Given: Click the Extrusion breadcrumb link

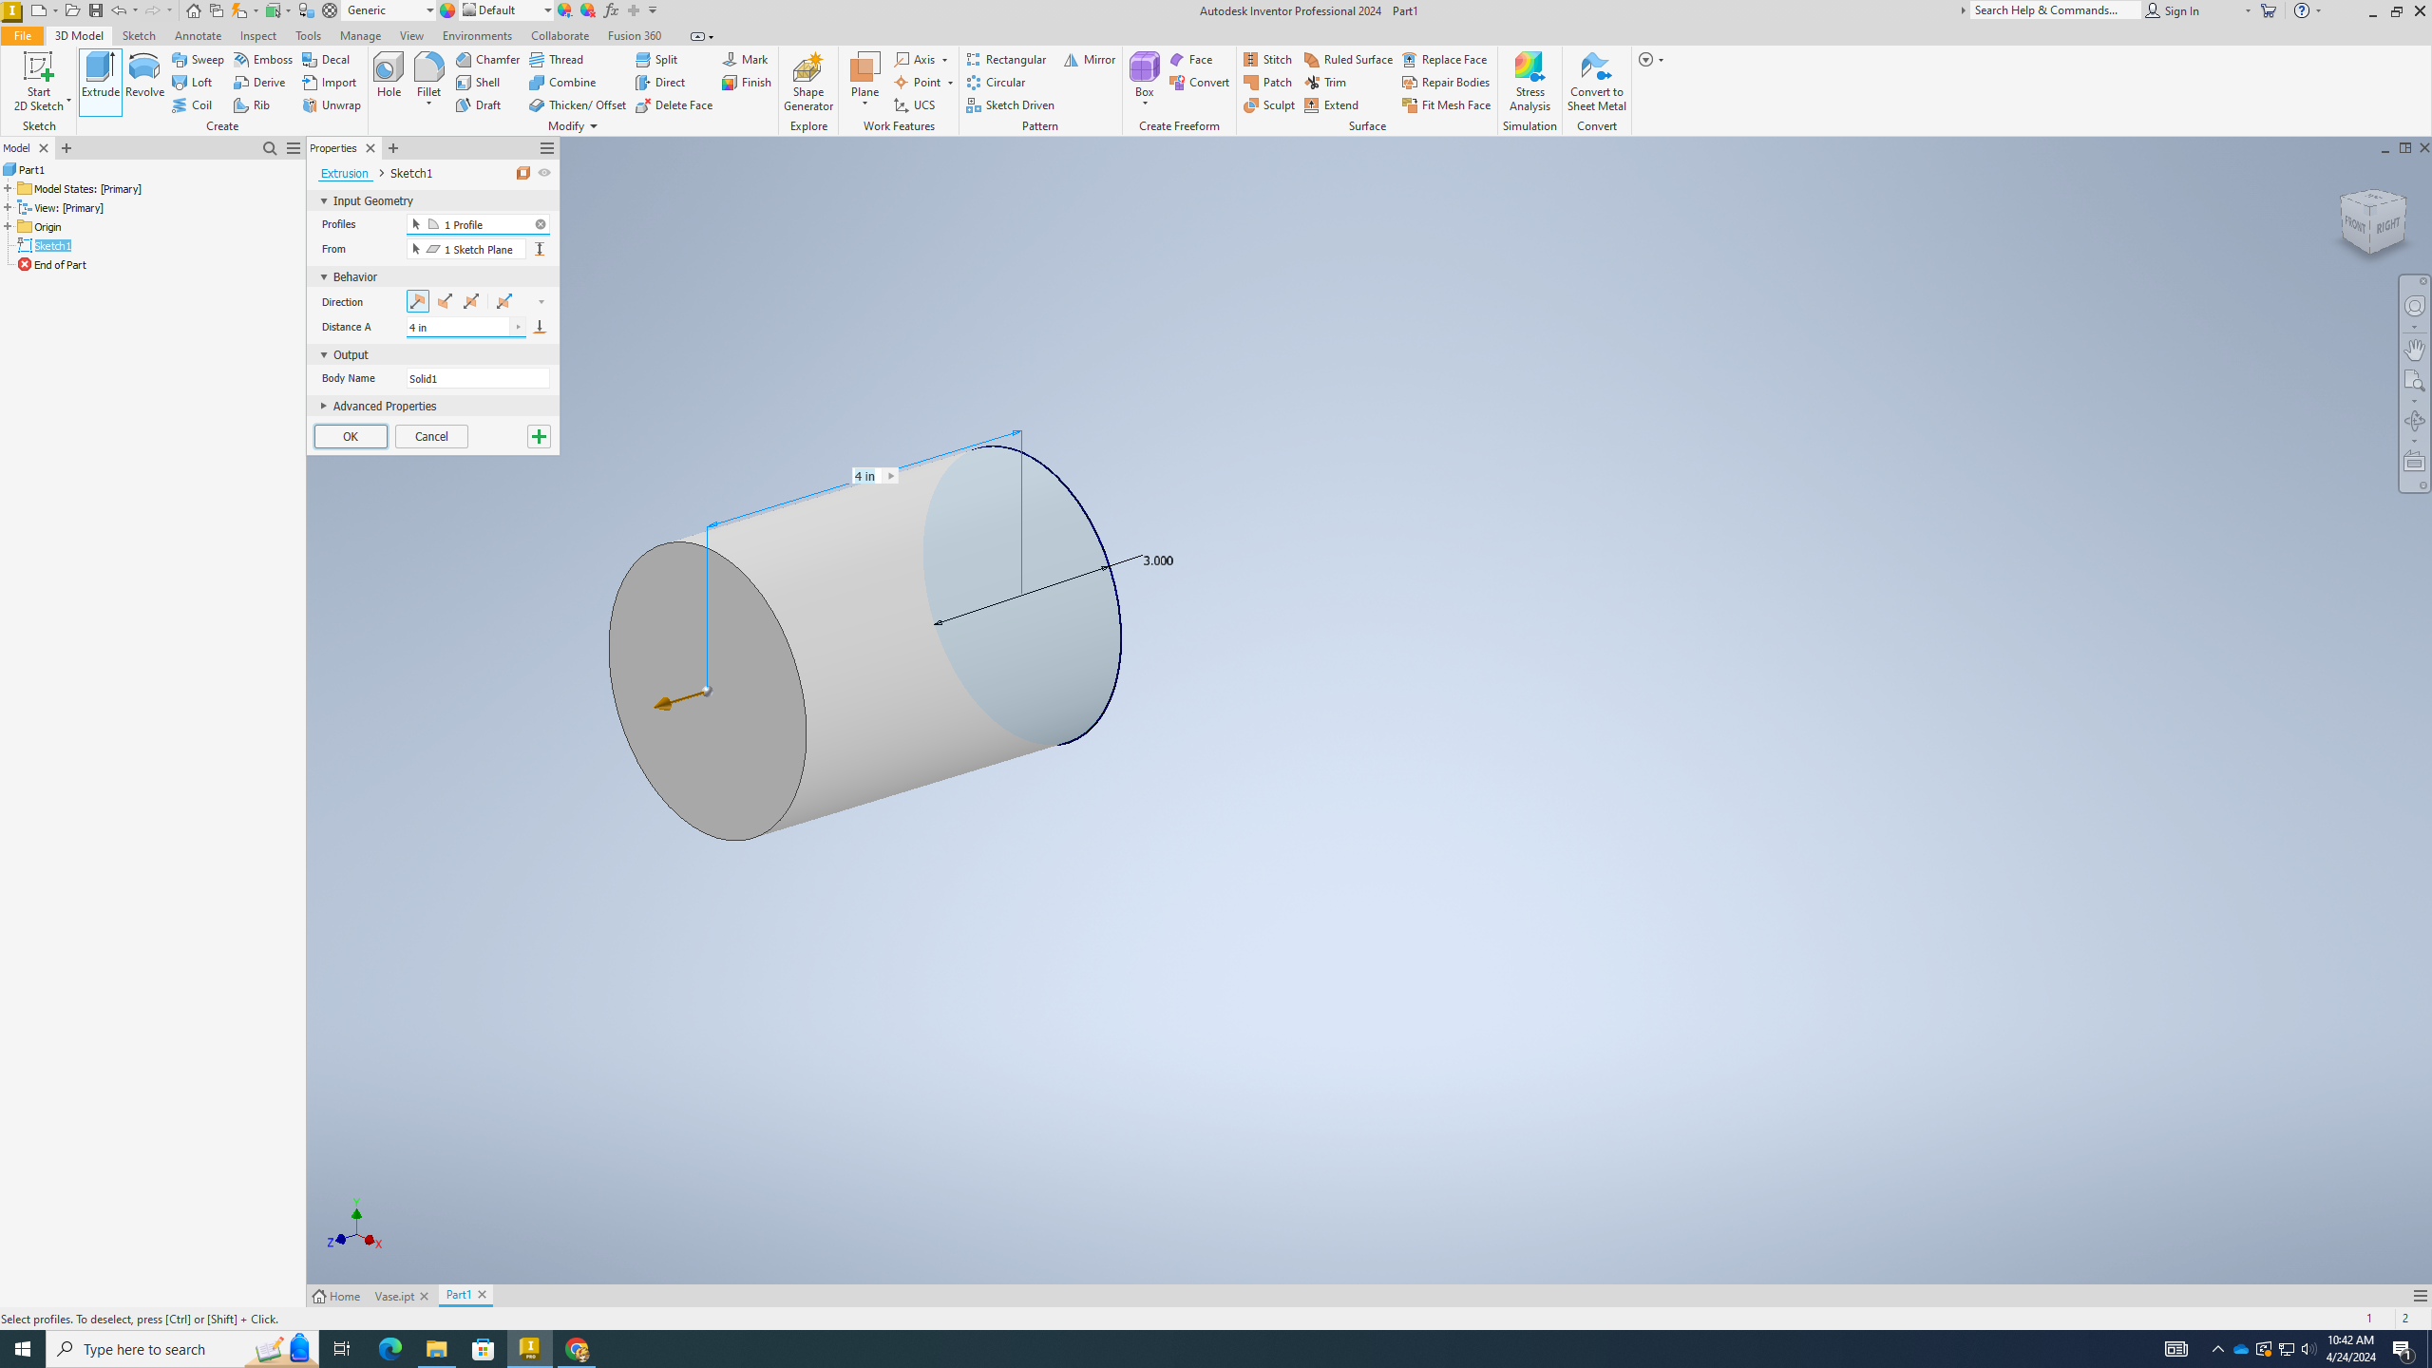Looking at the screenshot, I should point(344,173).
